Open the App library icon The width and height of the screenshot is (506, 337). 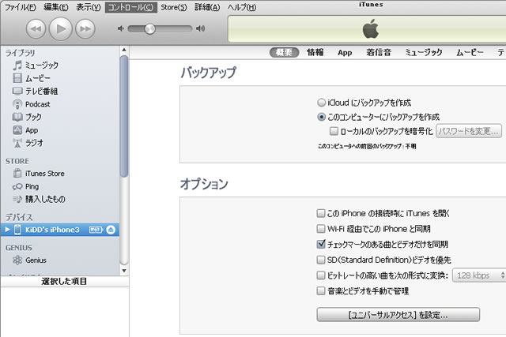pyautogui.click(x=17, y=130)
